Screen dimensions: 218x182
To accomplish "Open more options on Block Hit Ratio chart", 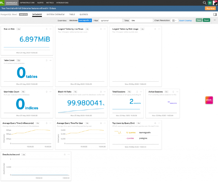I will click(x=105, y=92).
